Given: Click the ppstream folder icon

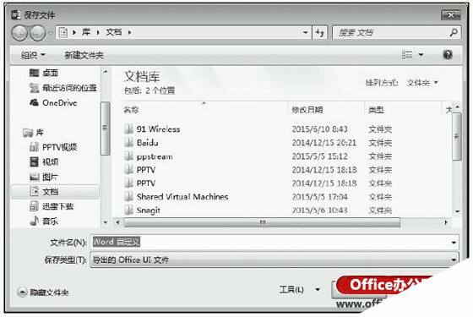Looking at the screenshot, I should coord(128,156).
